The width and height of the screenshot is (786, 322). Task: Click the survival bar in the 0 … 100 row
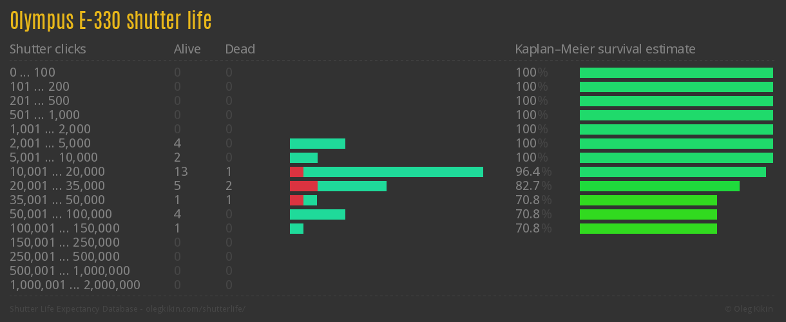pos(676,73)
